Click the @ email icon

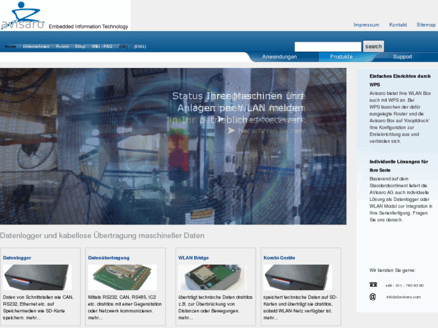tap(373, 297)
